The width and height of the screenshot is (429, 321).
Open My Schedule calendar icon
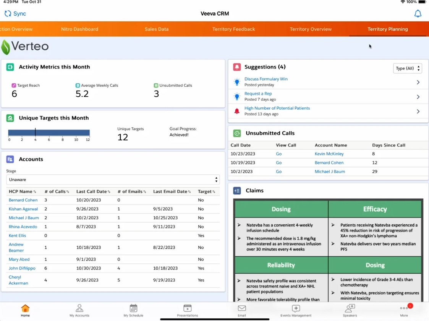point(134,308)
